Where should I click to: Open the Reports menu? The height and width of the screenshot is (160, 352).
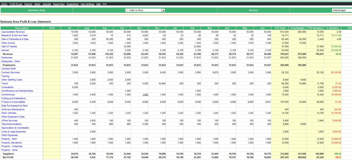(28, 4)
